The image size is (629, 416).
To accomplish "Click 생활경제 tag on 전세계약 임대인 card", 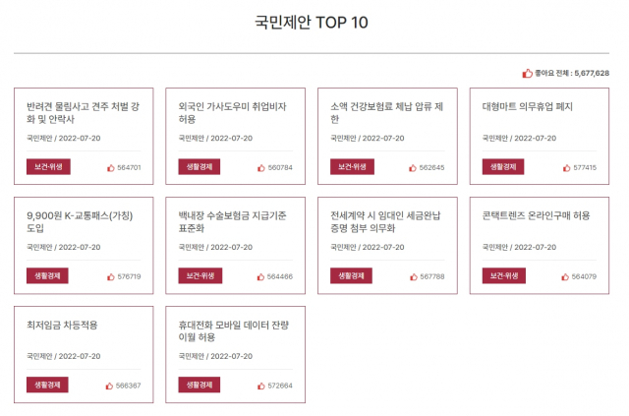I will (351, 276).
